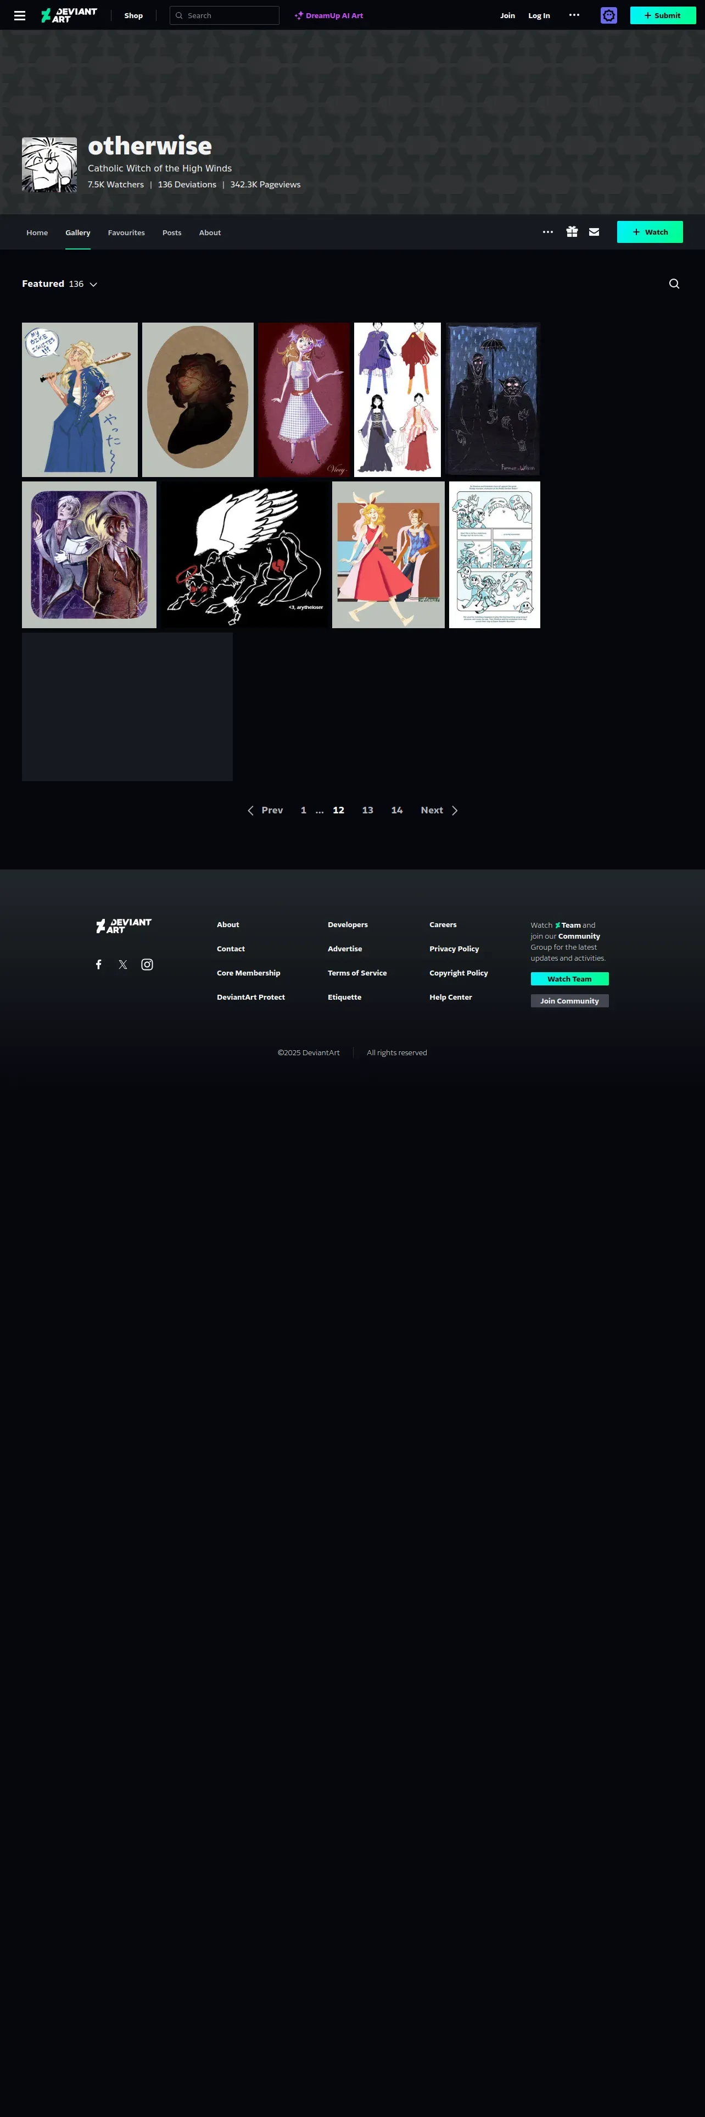The height and width of the screenshot is (2117, 705).
Task: Click the Instagram icon in footer
Action: (x=147, y=965)
